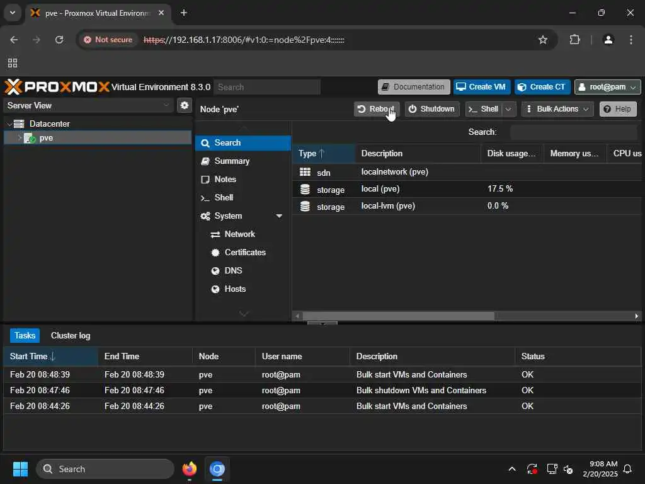Screen dimensions: 645x484
Task: Show hidden system tray icons
Action: (x=512, y=469)
